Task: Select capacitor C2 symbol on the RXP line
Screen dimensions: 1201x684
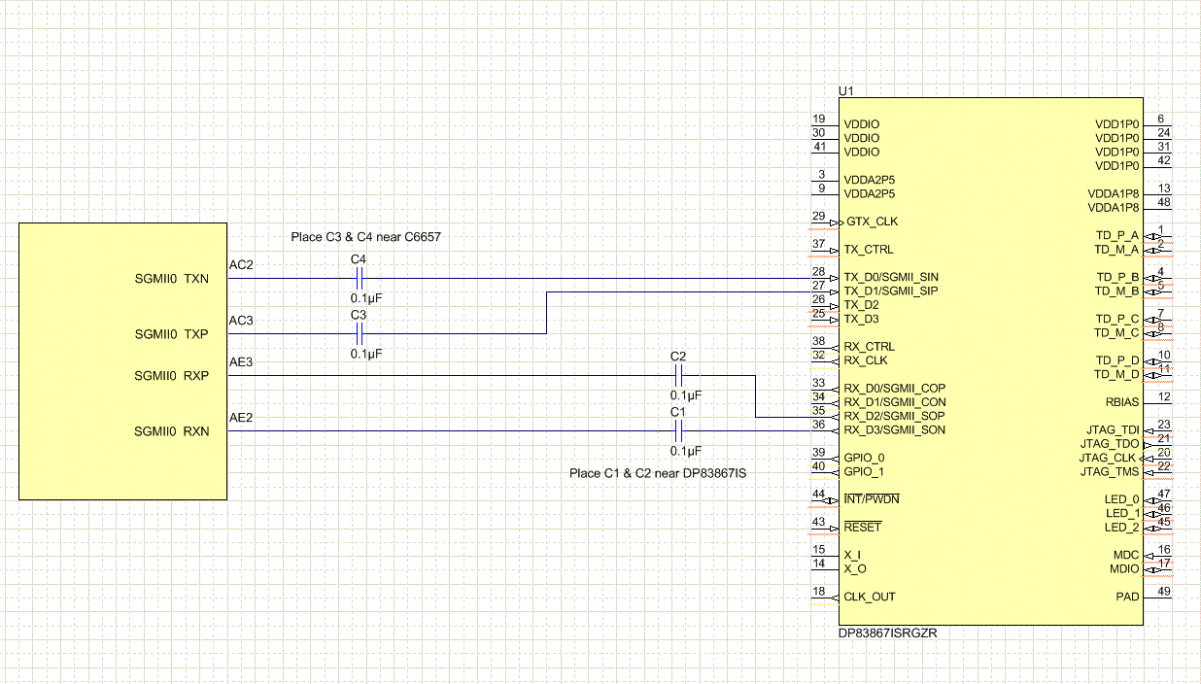Action: pos(679,375)
